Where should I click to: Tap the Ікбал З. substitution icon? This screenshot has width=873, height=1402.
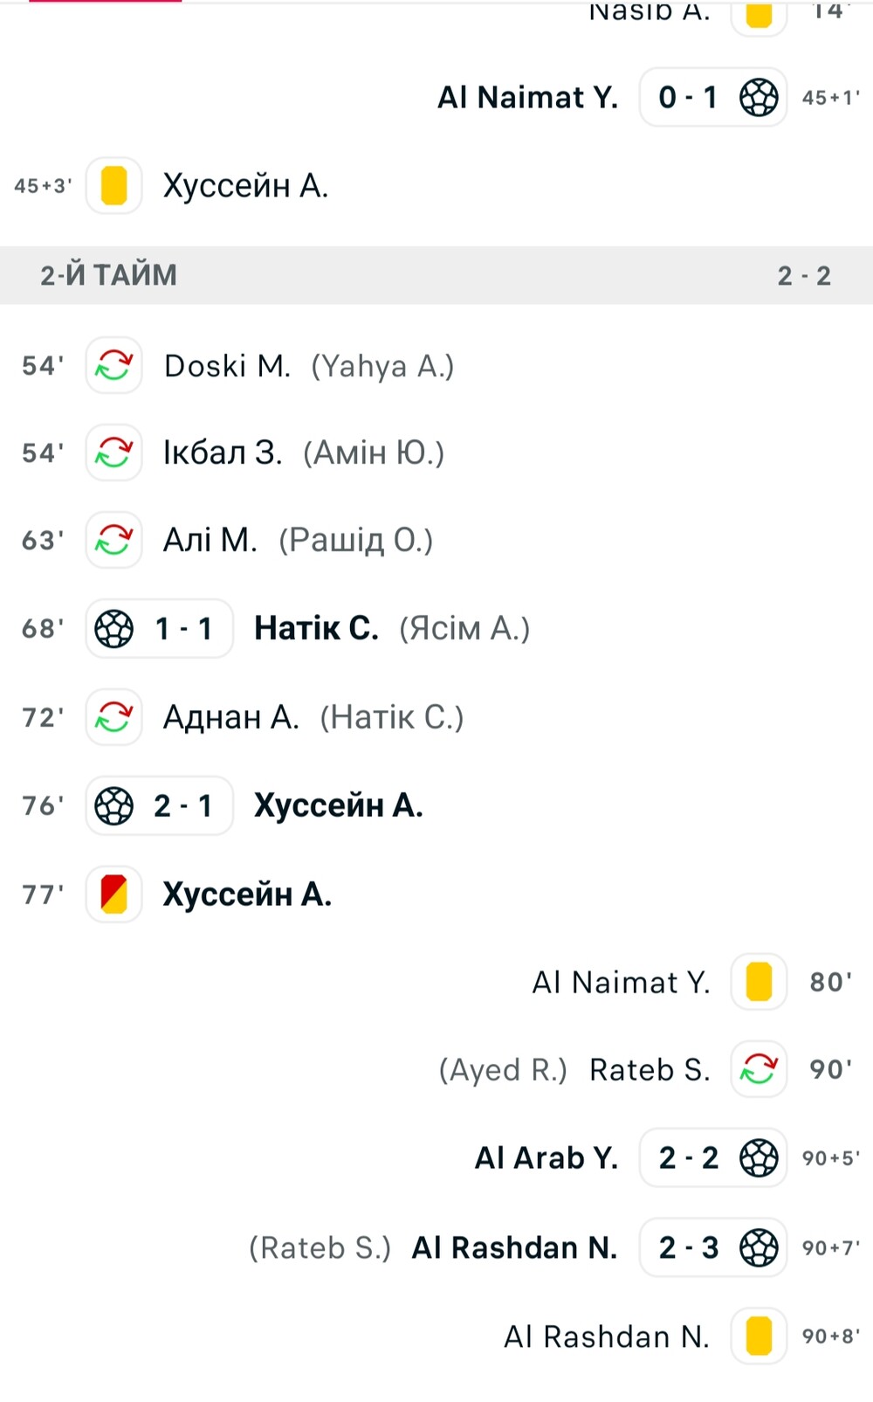tap(113, 452)
